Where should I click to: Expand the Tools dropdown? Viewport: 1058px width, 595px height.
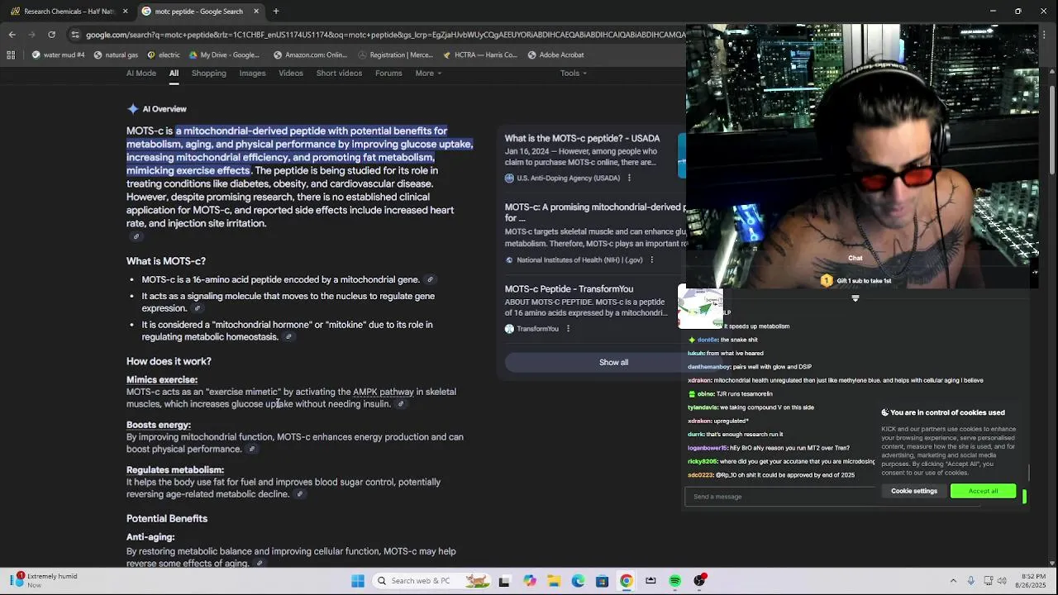[573, 74]
